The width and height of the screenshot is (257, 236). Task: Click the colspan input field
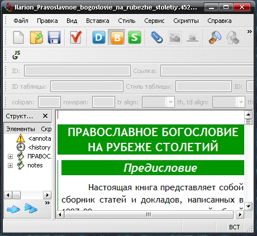49,102
